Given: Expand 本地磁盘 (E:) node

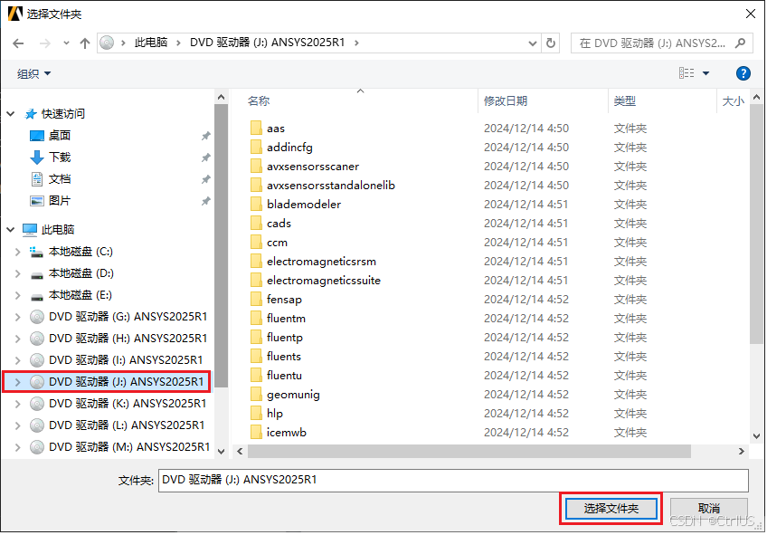Looking at the screenshot, I should (17, 295).
